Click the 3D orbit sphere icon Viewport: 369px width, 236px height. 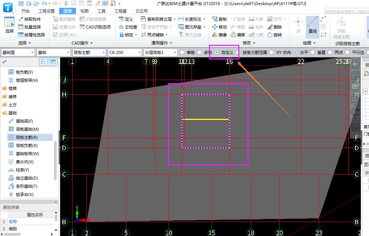click(x=355, y=66)
